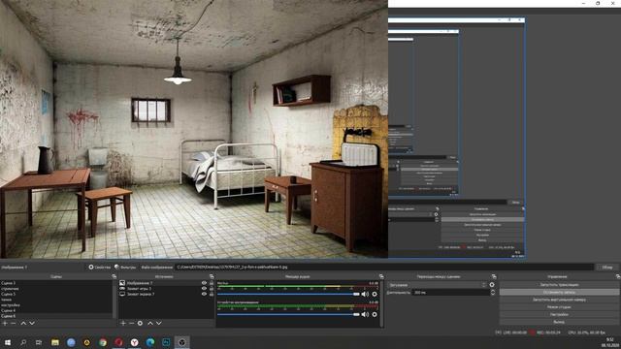
Task: Select the Захват экрана 7 source row
Action: pos(166,294)
